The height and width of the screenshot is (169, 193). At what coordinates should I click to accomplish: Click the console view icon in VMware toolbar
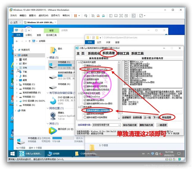pyautogui.click(x=134, y=16)
